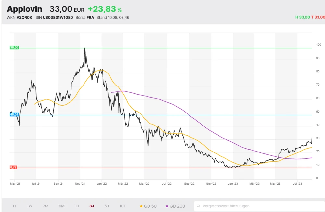Click the search magnifier icon in comparison field

coord(198,206)
